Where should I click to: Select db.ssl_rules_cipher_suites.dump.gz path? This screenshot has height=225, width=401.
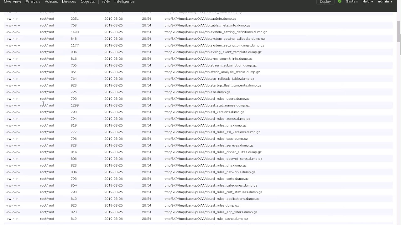tap(213, 152)
